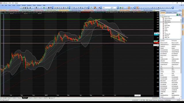The height and width of the screenshot is (103, 184).
Task: Select KOTAKBANK in symbol list
Action: (164, 86)
